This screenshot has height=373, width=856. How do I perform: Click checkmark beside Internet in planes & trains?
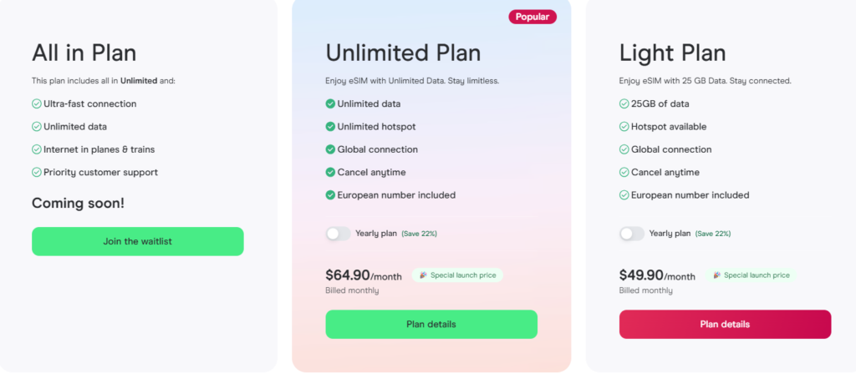(x=37, y=150)
